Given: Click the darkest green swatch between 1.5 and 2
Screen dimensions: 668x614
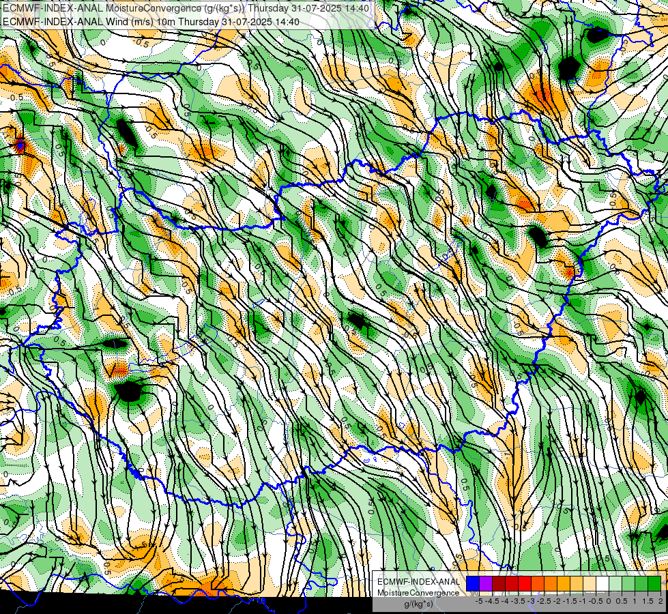Looking at the screenshot, I should click(654, 583).
